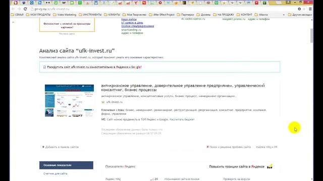The width and height of the screenshot is (323, 181).
Task: Switch to the green power-icon tab
Action: pos(56,3)
